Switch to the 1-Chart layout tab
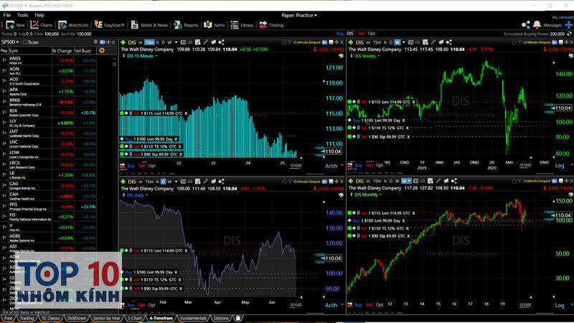 pos(135,318)
